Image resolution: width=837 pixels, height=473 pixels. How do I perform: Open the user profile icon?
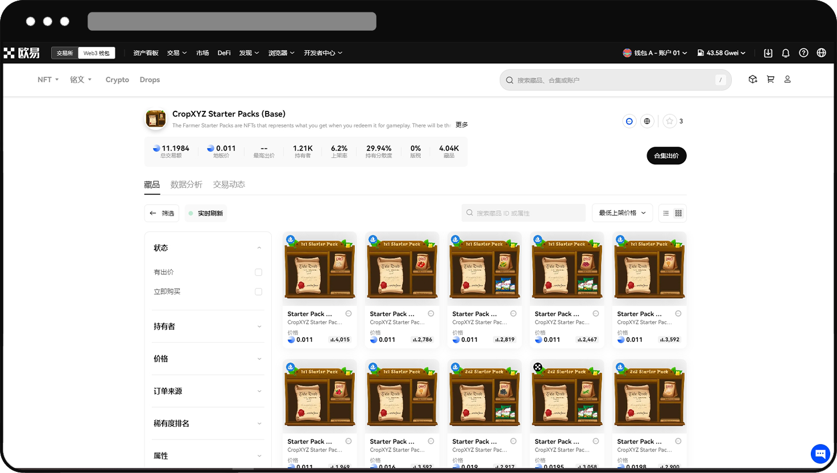pyautogui.click(x=788, y=80)
